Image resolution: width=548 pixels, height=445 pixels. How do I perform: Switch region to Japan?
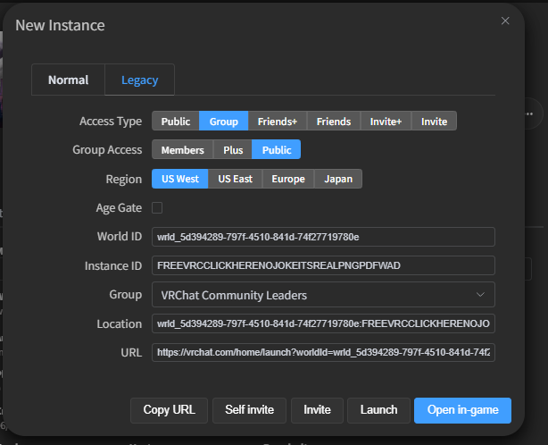(x=337, y=179)
